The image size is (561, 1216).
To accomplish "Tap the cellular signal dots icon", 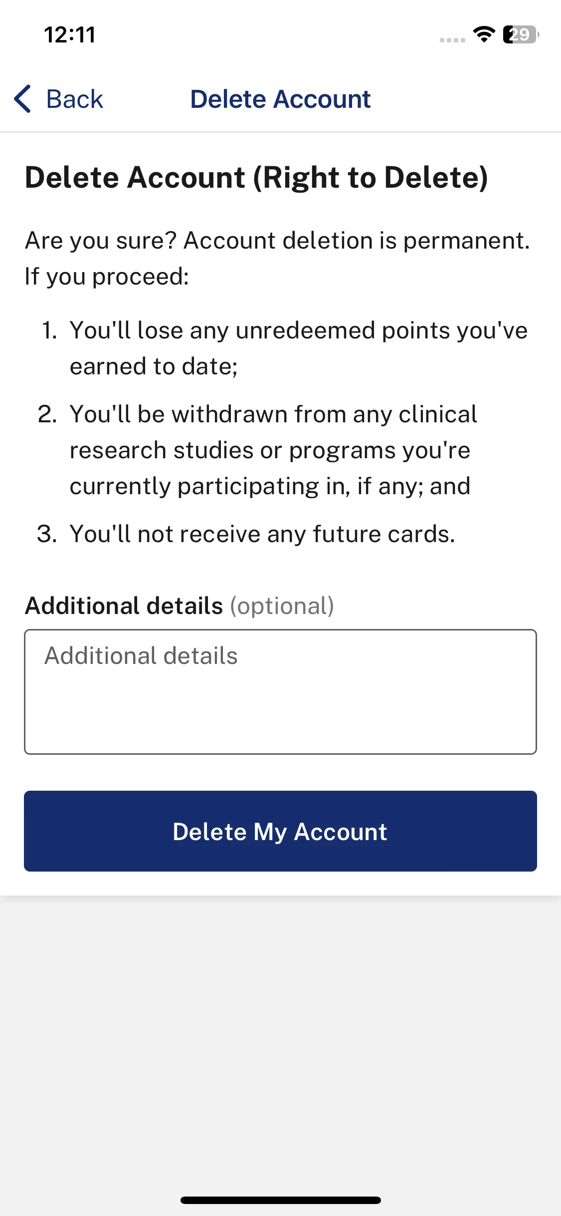I will [x=452, y=40].
